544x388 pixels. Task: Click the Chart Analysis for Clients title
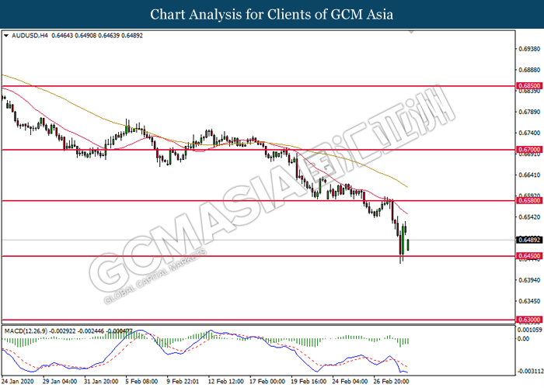[272, 14]
